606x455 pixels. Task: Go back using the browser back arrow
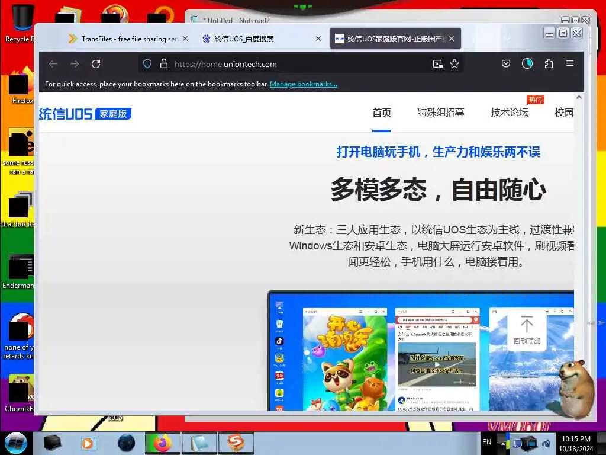point(53,64)
